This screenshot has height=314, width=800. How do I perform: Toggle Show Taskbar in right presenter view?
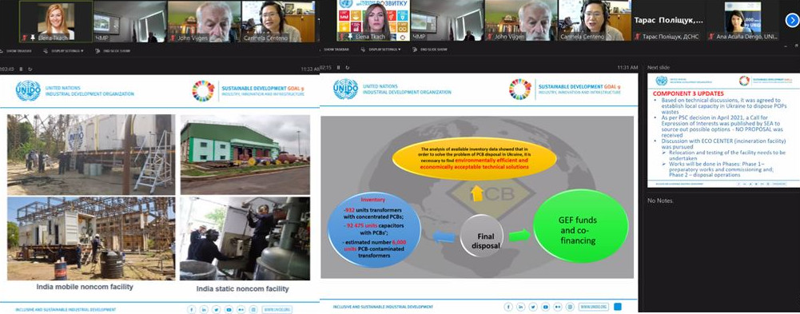tap(336, 50)
